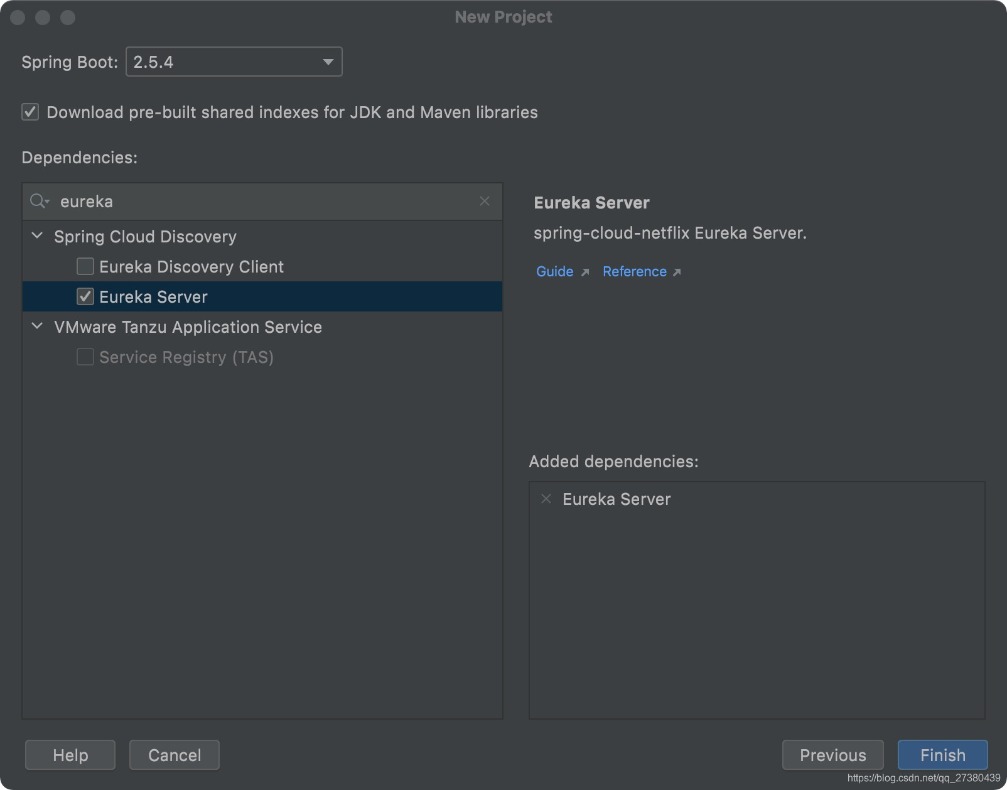
Task: Select the Eureka Discovery Client row label
Action: coord(191,267)
